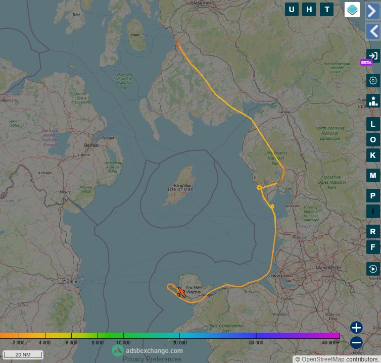Click the altitude color scale bar

170,335
